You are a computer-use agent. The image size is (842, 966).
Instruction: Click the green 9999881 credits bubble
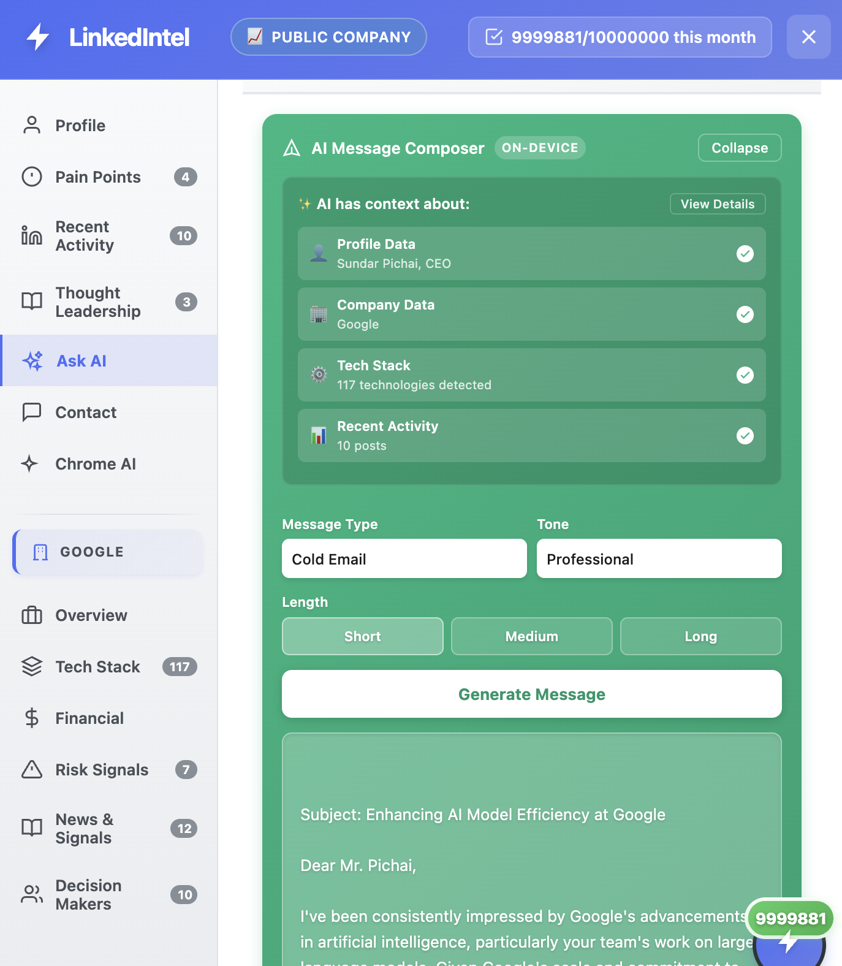point(791,918)
